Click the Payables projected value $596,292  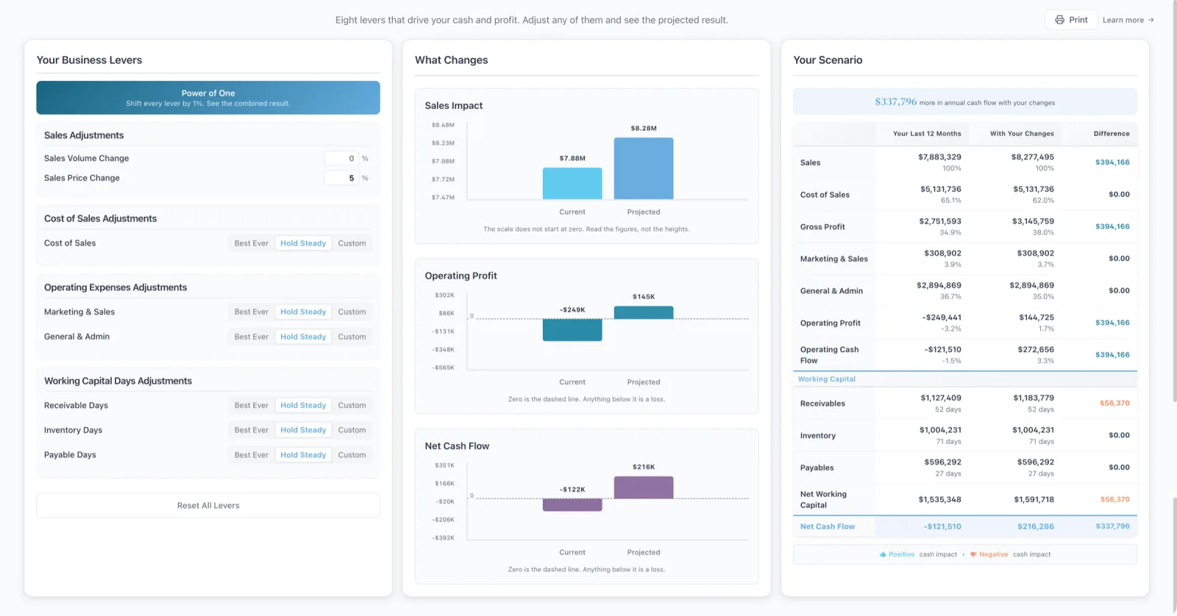click(x=1036, y=462)
